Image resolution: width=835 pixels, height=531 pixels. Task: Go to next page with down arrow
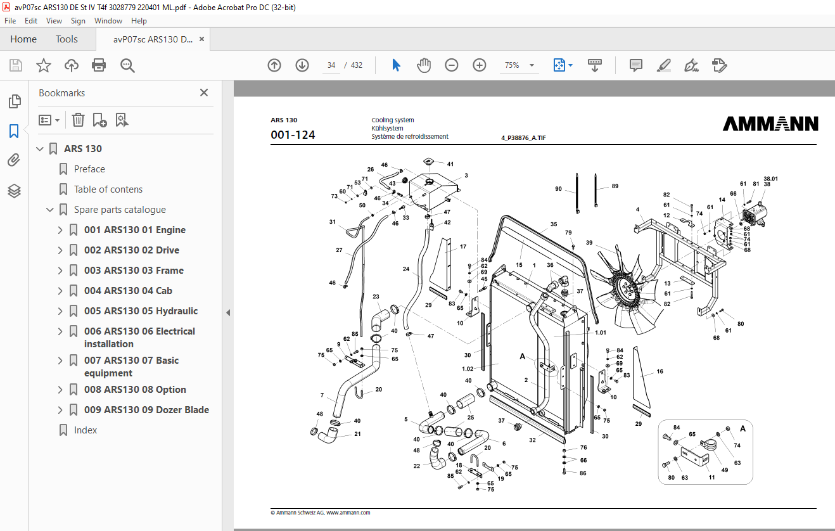coord(302,65)
